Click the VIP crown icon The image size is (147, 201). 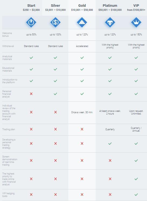click(136, 22)
